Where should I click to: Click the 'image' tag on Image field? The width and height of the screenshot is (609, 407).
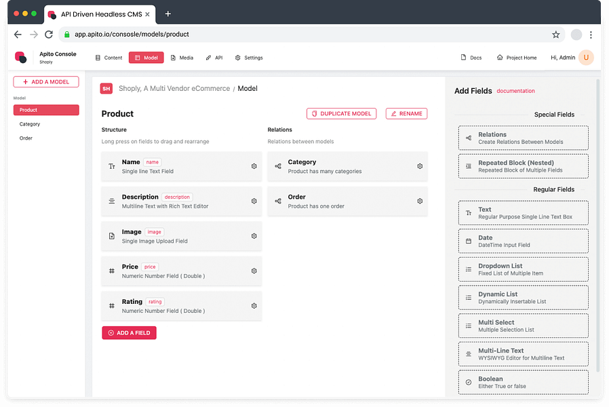click(x=154, y=232)
